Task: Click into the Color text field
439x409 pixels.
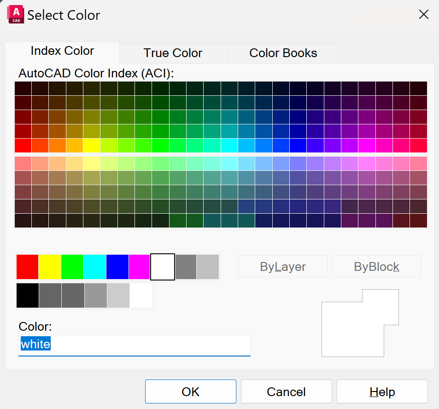Action: click(x=135, y=345)
